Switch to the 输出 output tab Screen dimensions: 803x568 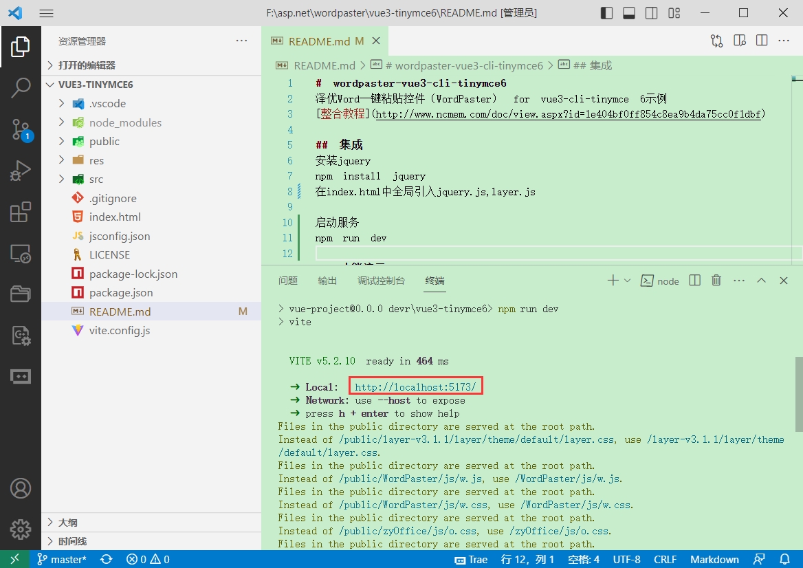(x=327, y=281)
